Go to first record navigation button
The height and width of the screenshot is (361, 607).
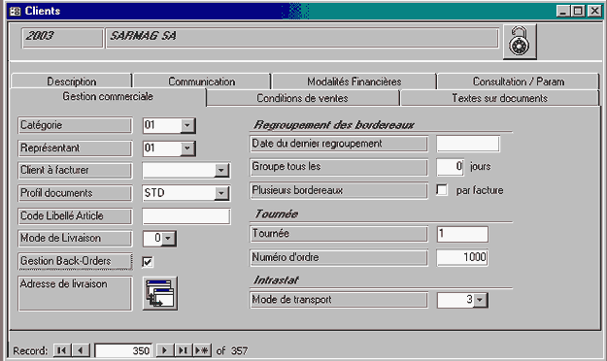(x=62, y=350)
